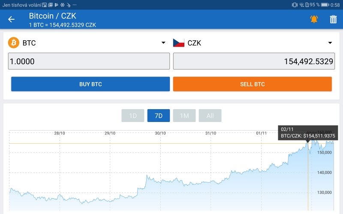Tap the Czech flag icon

point(178,43)
